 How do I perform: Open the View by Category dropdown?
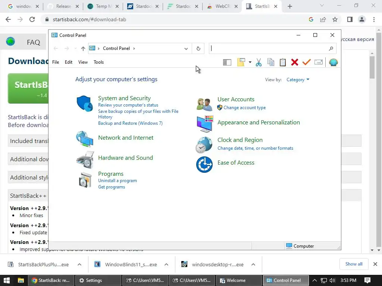coord(298,80)
